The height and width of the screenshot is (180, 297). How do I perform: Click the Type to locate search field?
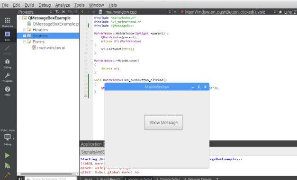[x=51, y=179]
